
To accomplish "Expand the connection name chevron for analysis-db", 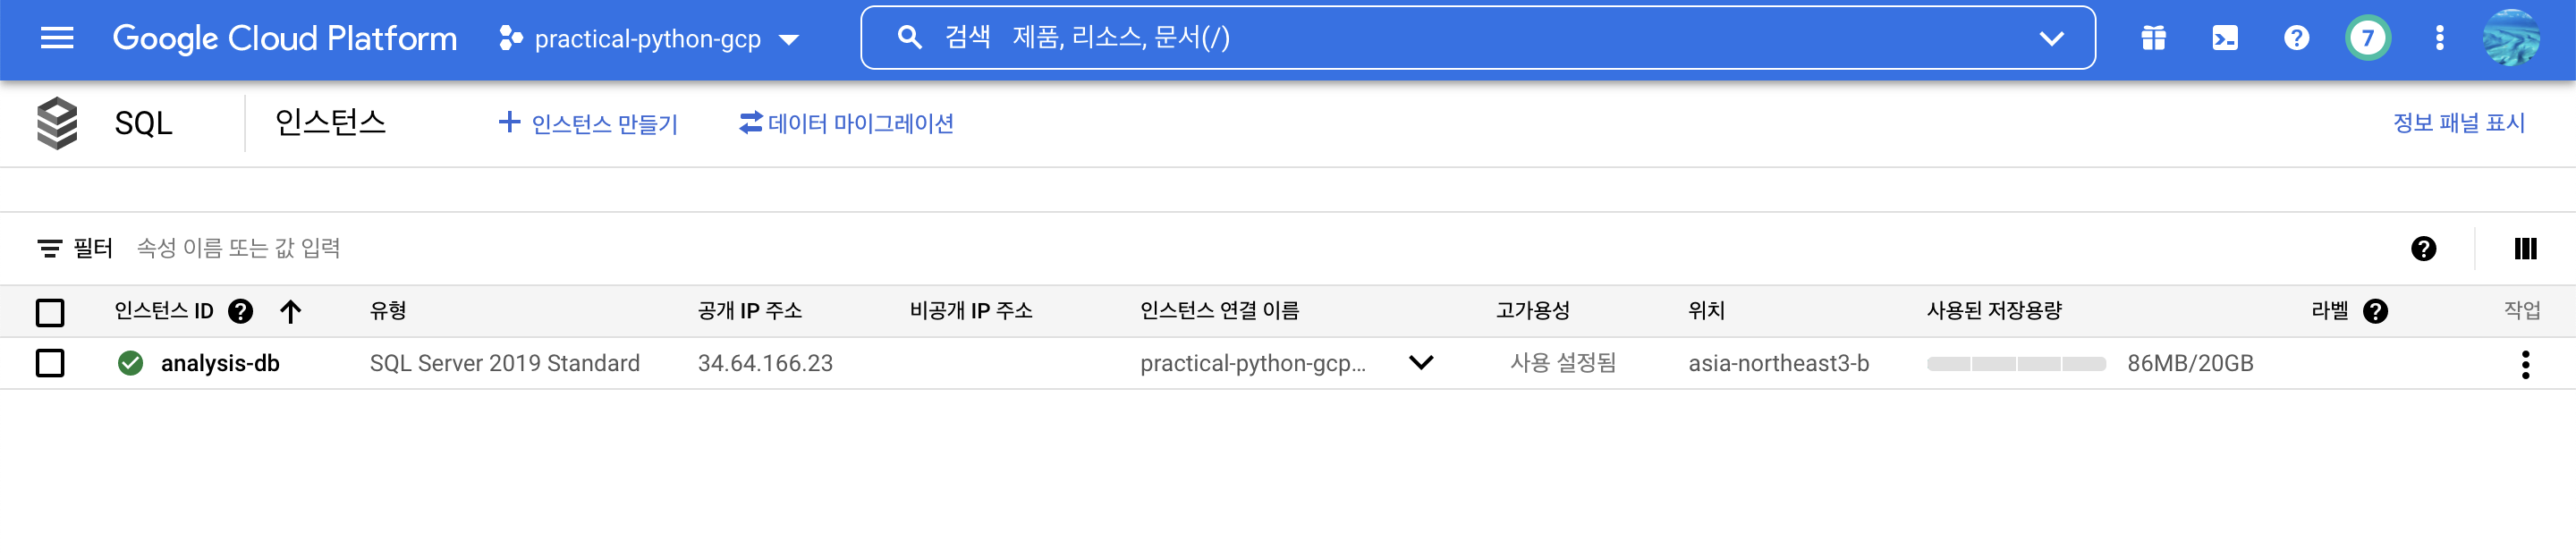I will (1420, 363).
